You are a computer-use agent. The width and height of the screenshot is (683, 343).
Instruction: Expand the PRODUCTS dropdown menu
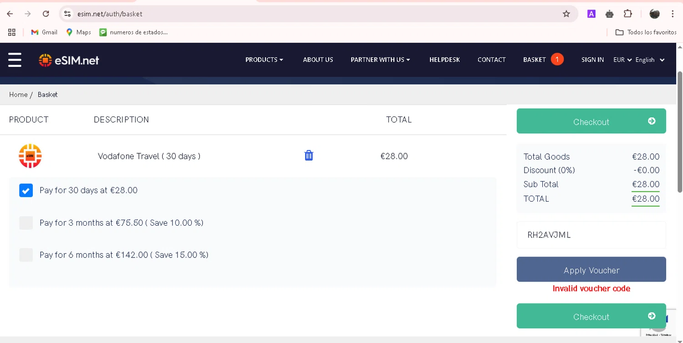pyautogui.click(x=264, y=60)
